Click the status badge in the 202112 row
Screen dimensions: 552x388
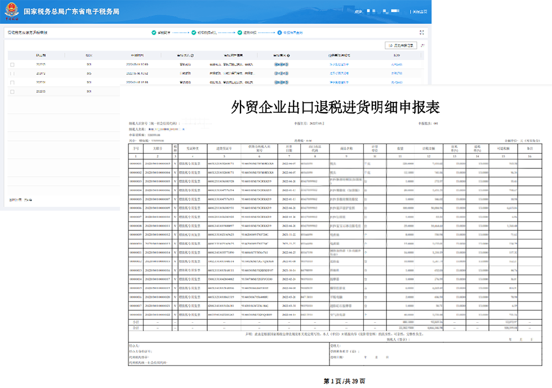pyautogui.click(x=281, y=73)
